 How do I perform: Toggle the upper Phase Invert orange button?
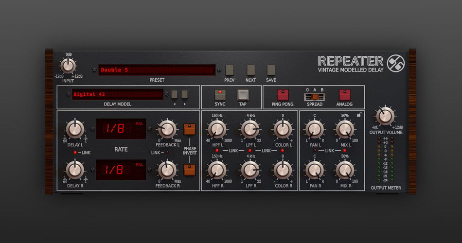tap(189, 129)
